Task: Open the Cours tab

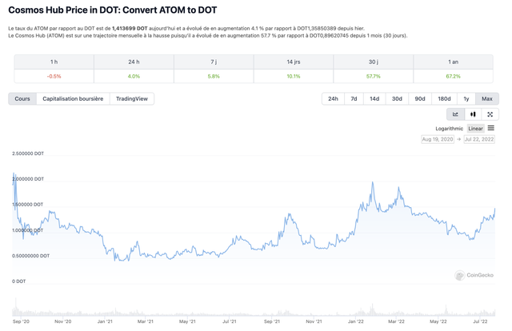Action: point(22,98)
